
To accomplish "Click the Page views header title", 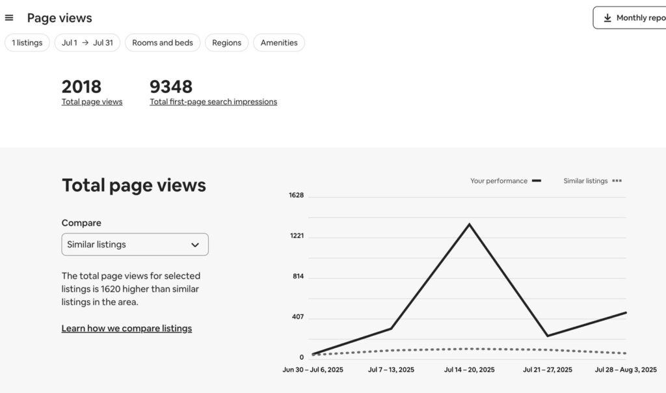I will click(60, 18).
